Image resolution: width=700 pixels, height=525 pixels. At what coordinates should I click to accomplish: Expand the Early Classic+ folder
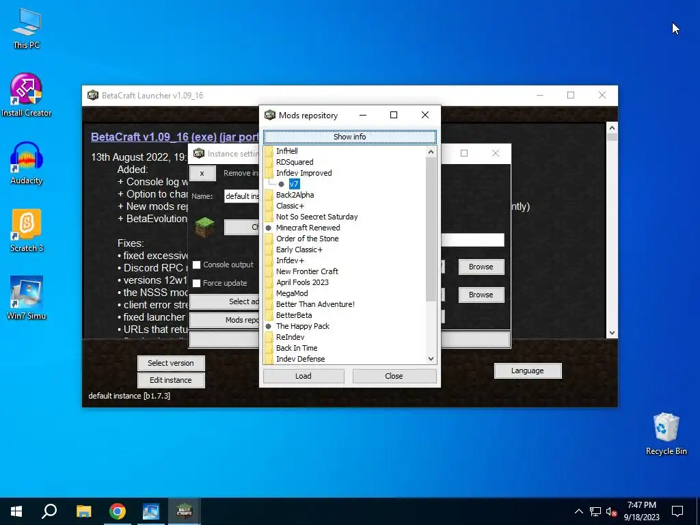point(269,250)
